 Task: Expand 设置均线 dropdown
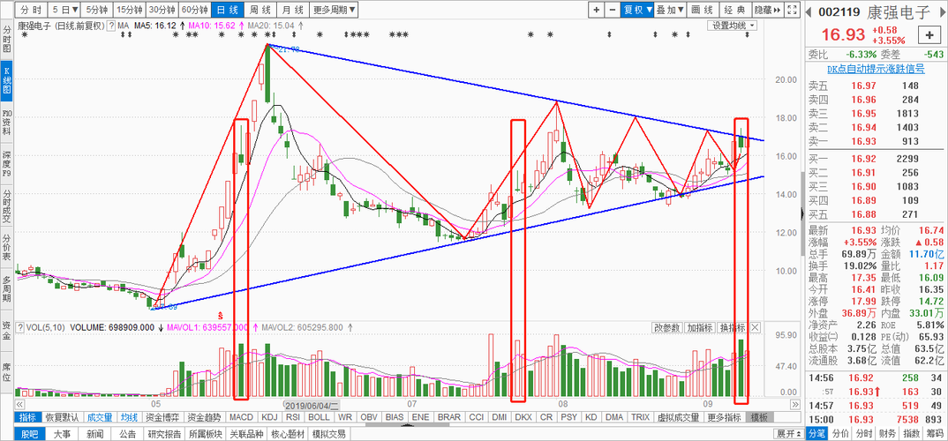coord(733,26)
